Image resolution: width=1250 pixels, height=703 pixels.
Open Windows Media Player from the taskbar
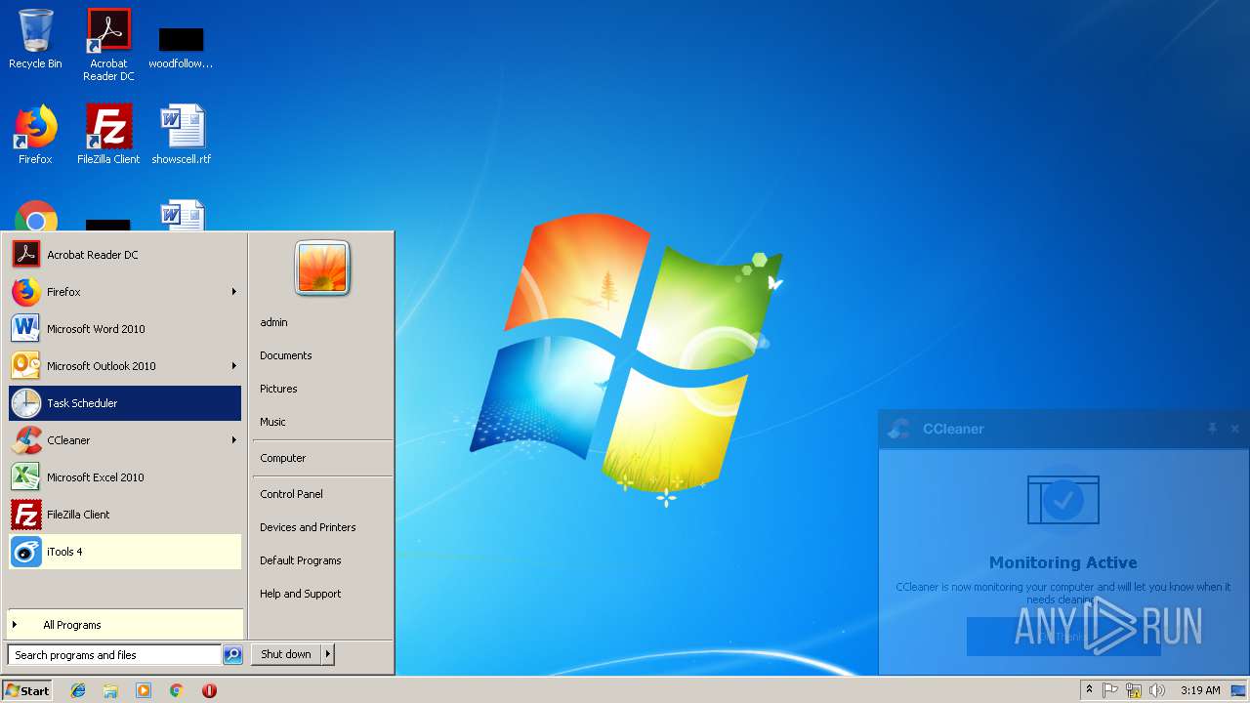[x=144, y=690]
